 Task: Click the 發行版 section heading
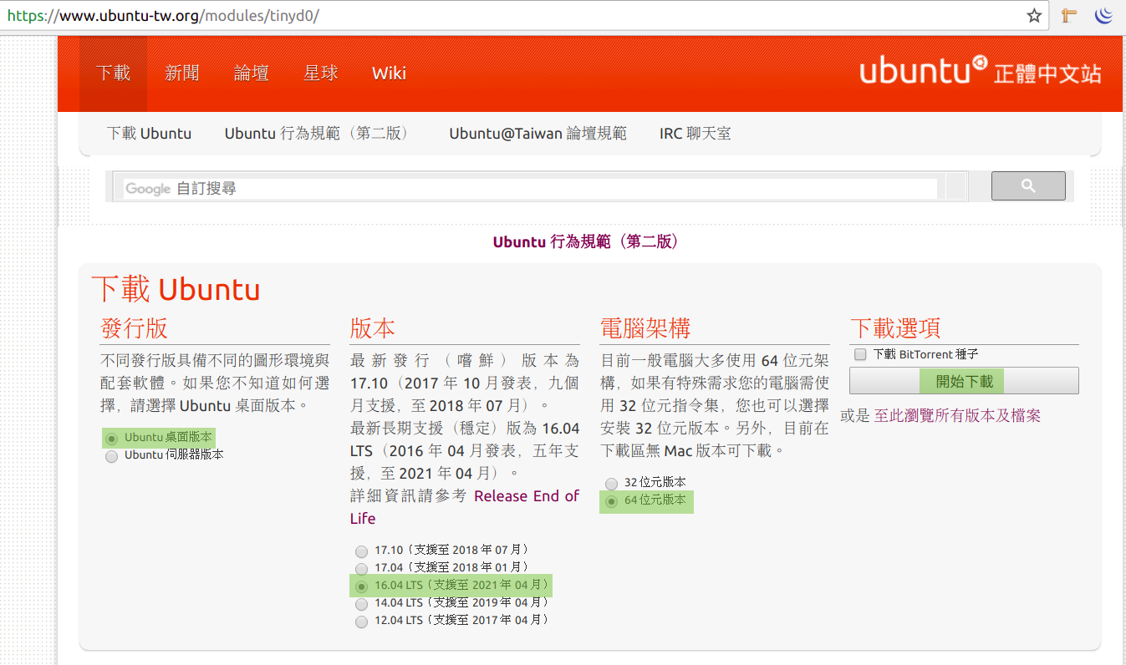coord(134,328)
